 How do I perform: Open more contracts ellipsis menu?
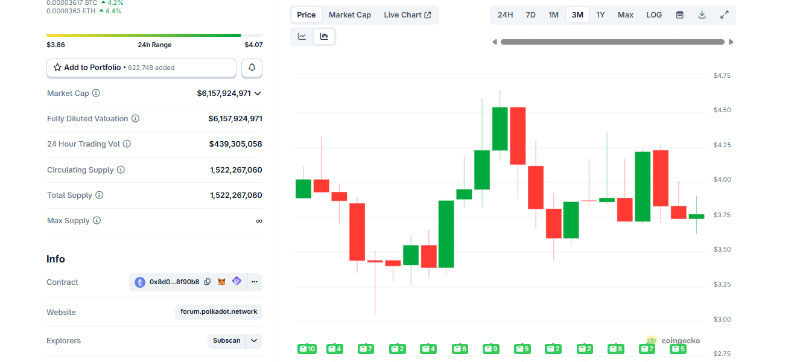point(255,282)
